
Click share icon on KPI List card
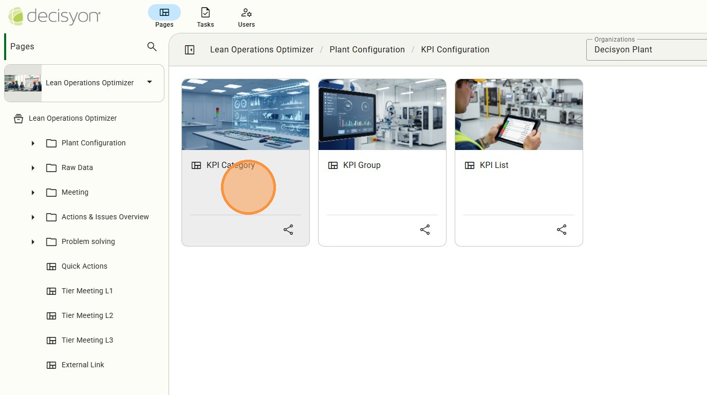[x=562, y=230]
